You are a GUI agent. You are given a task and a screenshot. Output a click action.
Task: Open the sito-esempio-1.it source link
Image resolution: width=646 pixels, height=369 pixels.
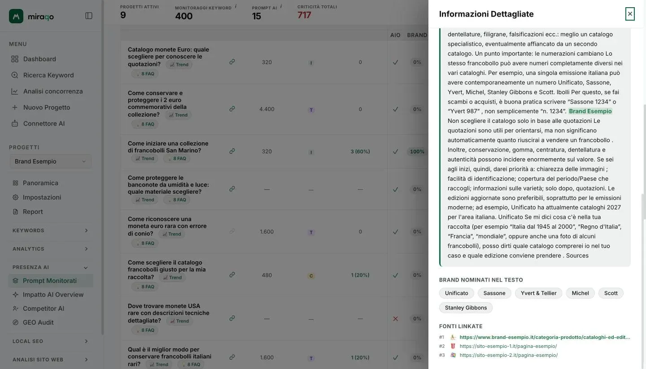pyautogui.click(x=508, y=346)
